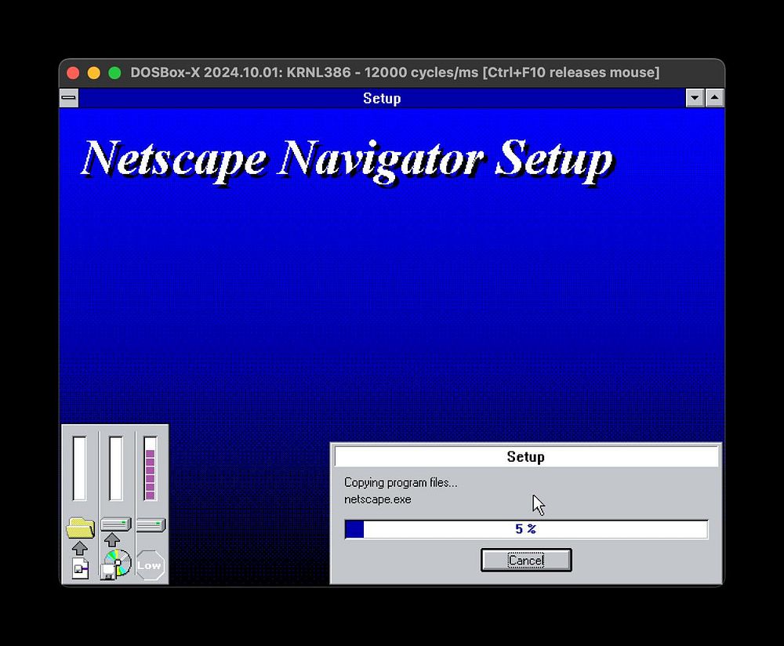Minimize DOSBox-X with the yellow button
Viewport: 784px width, 646px height.
pyautogui.click(x=94, y=73)
